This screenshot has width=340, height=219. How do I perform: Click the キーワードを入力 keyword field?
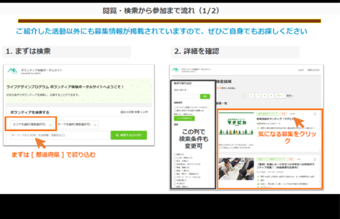[60, 135]
